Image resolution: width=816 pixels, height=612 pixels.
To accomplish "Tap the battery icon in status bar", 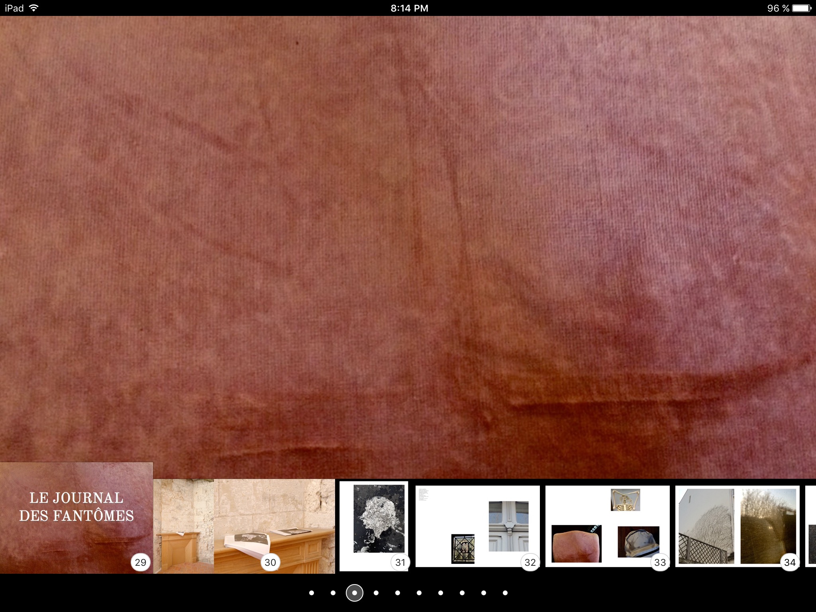I will coord(802,8).
